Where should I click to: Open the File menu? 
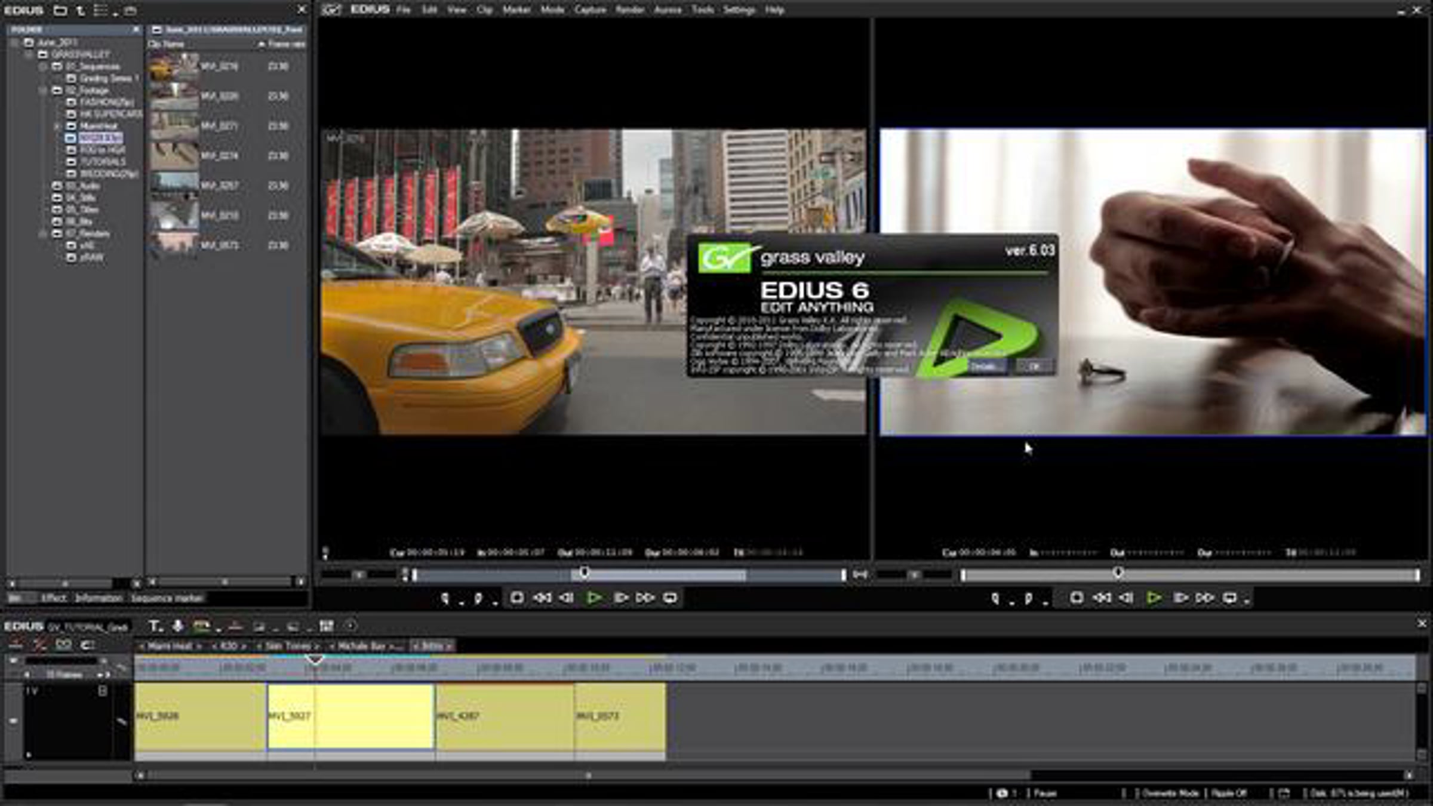[x=404, y=10]
